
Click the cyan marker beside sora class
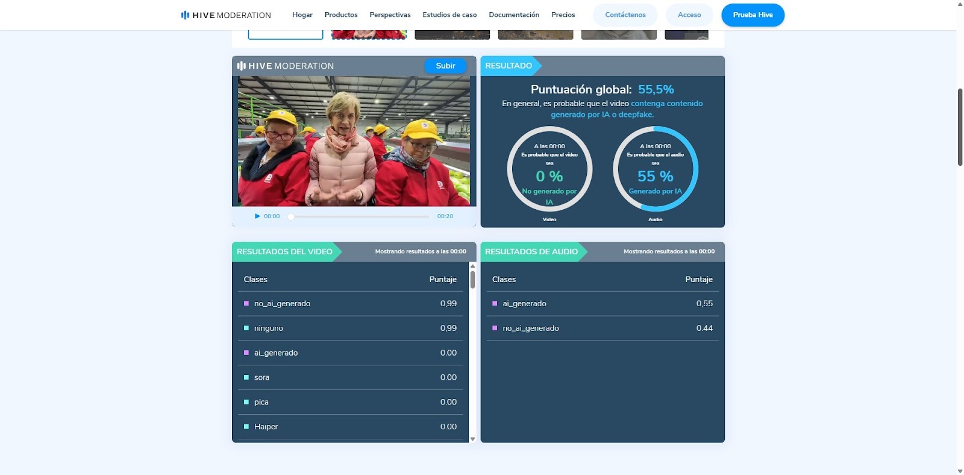tap(246, 377)
